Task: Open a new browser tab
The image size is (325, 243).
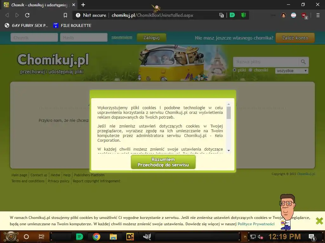Action: (x=83, y=5)
